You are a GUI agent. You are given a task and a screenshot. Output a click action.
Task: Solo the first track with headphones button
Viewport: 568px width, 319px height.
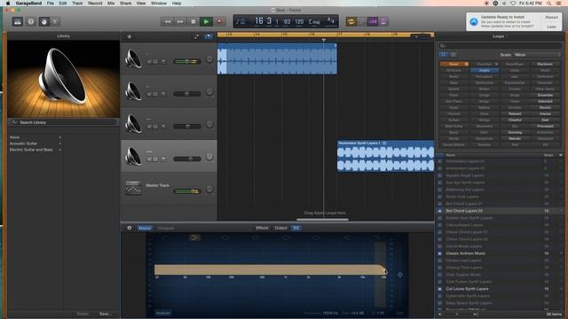[x=155, y=61]
